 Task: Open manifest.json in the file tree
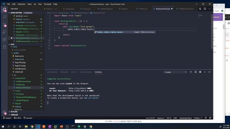click(20, 69)
